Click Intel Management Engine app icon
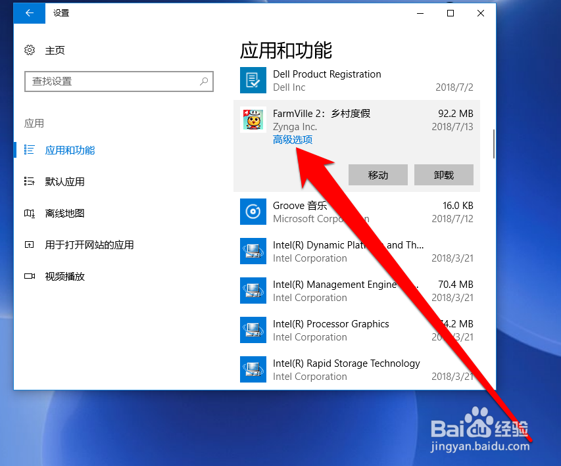The image size is (561, 466). (x=253, y=291)
